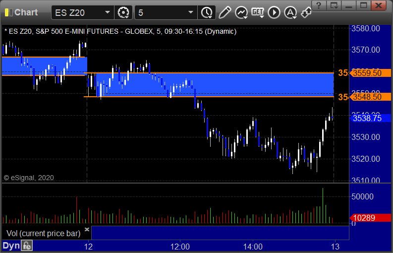Click the Vol (current price bar) label
Viewport: 393px width, 253px height.
pyautogui.click(x=43, y=234)
